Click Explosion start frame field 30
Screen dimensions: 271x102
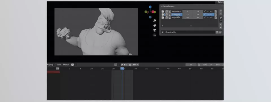[187, 18]
